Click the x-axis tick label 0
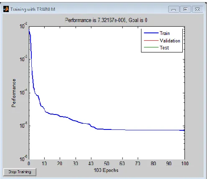 [29, 164]
